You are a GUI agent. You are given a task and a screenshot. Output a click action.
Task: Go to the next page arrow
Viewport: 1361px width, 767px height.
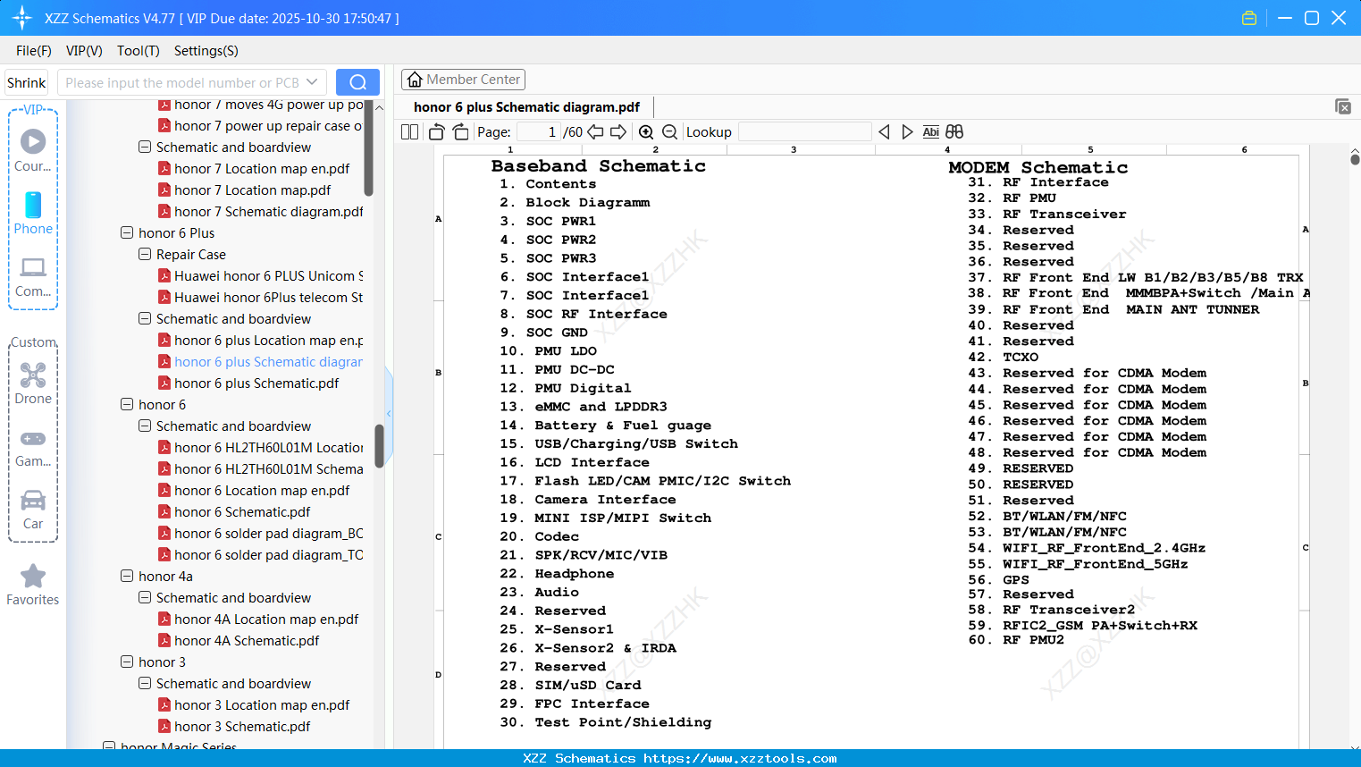[x=618, y=132]
